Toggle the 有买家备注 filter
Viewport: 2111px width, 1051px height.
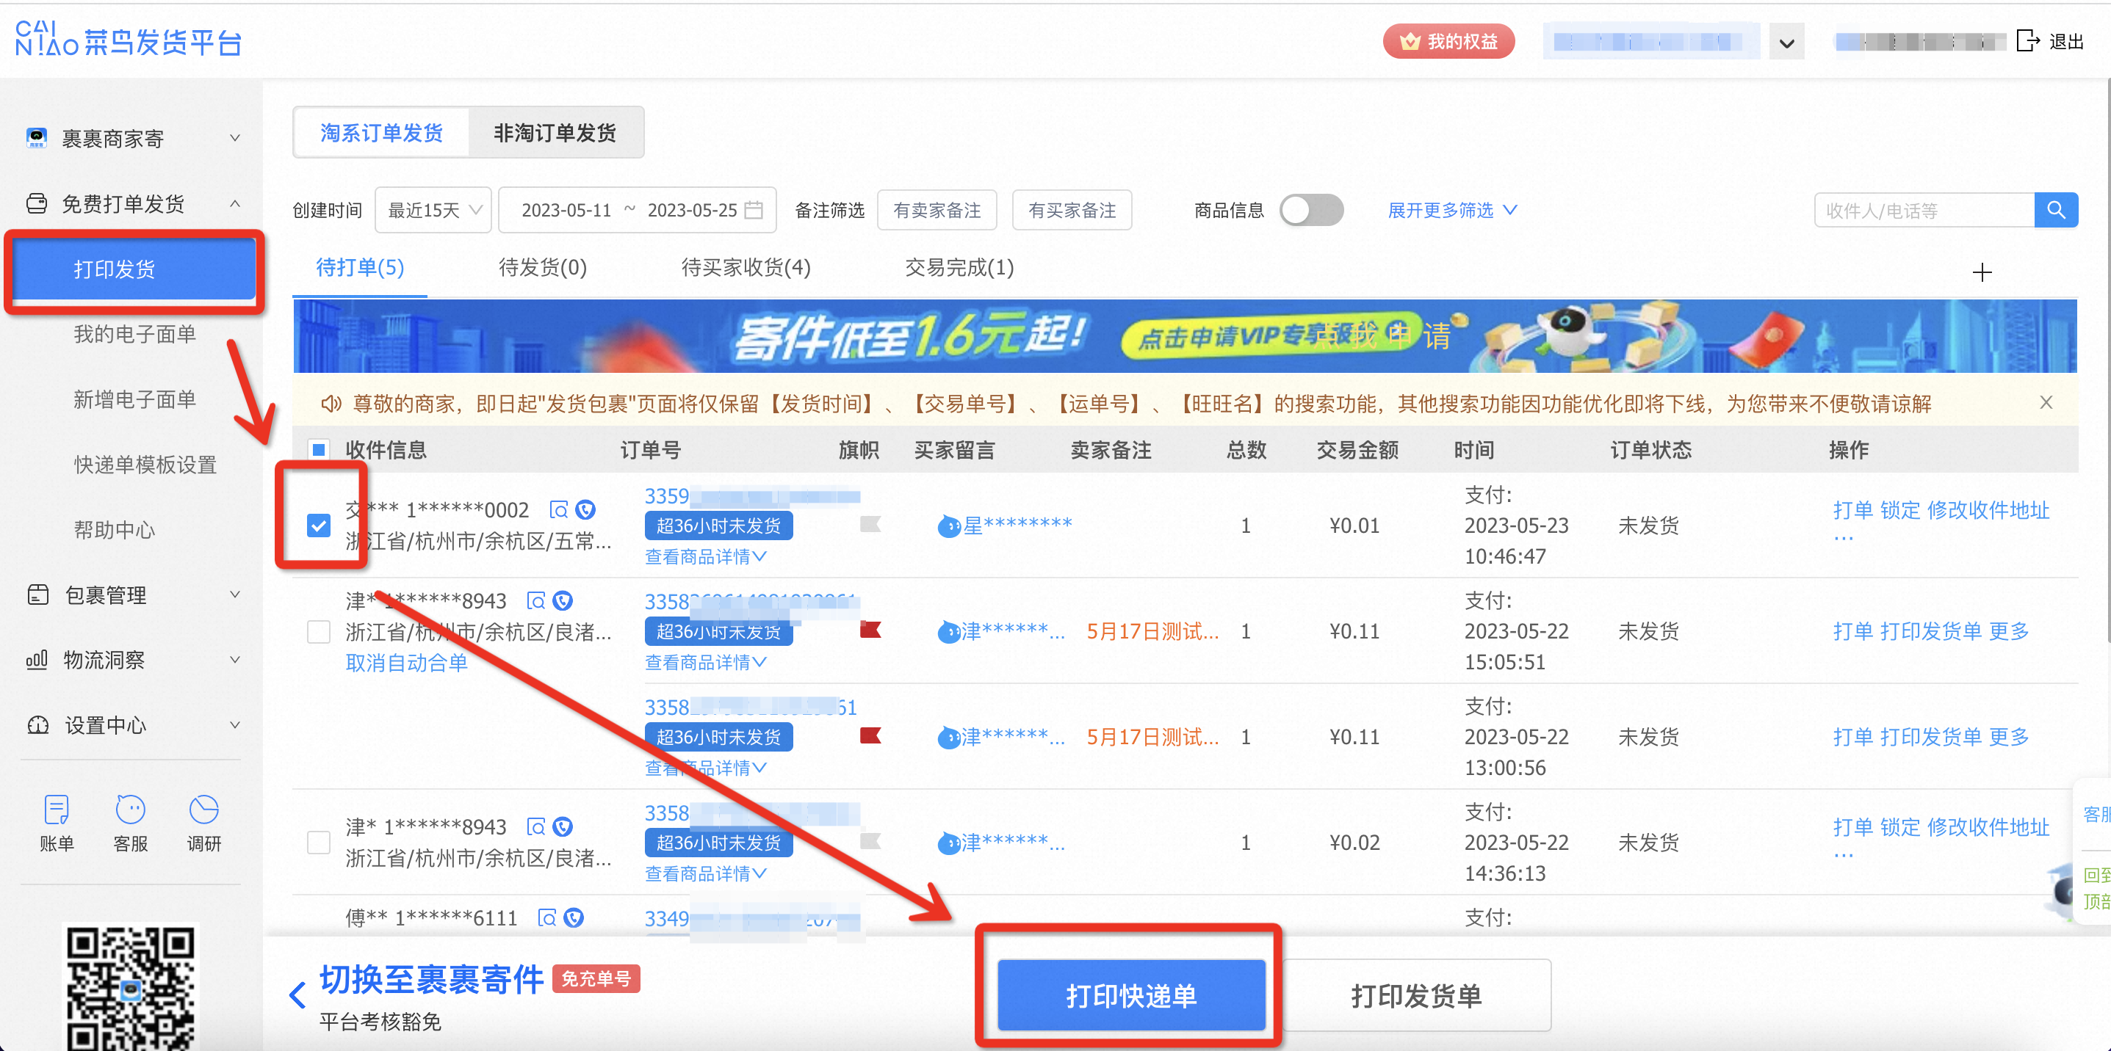click(1072, 211)
